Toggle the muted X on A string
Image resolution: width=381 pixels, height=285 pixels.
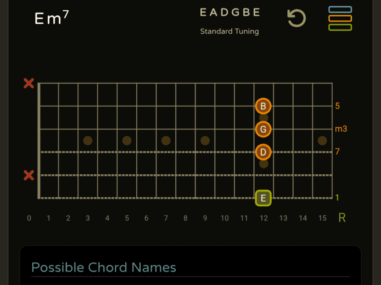pos(29,175)
